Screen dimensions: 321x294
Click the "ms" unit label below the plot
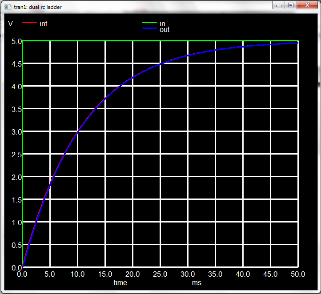[x=197, y=282]
